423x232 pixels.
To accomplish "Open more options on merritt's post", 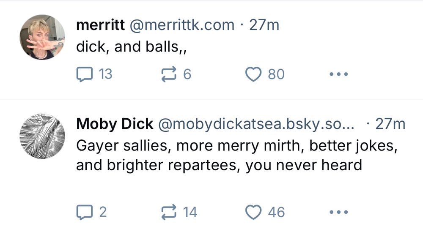I will click(338, 75).
